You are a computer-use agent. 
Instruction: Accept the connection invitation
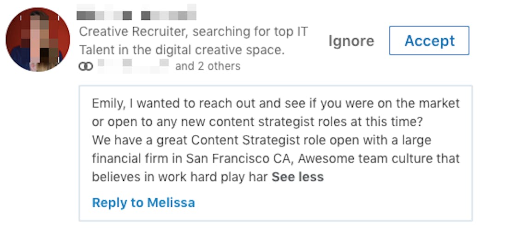[x=429, y=40]
